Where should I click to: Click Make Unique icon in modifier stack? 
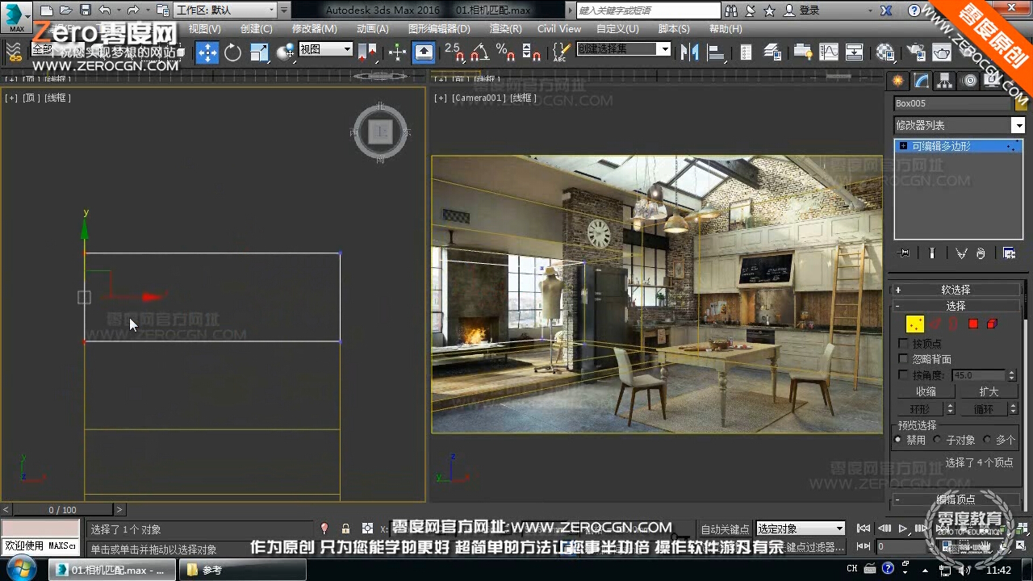pyautogui.click(x=961, y=253)
